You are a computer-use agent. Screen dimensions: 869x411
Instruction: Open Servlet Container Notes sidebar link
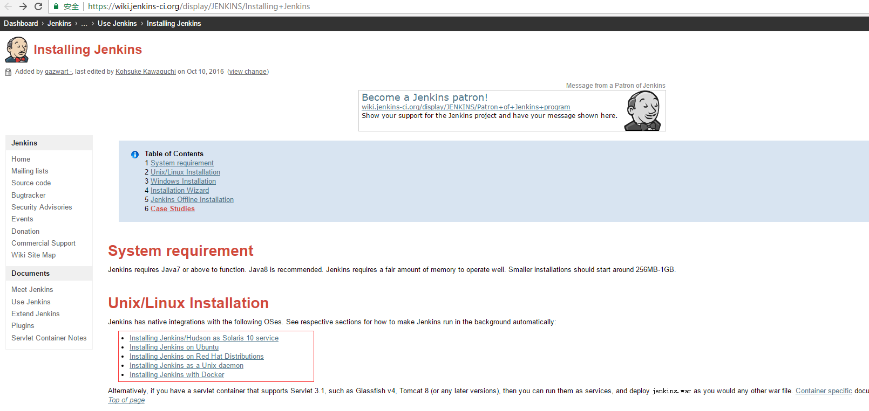click(x=49, y=338)
